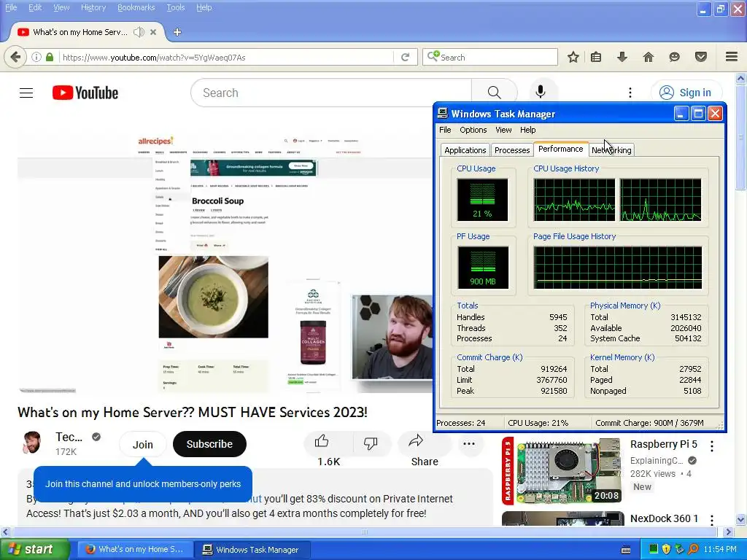Open the Windows start button
The height and width of the screenshot is (560, 747).
click(x=34, y=550)
